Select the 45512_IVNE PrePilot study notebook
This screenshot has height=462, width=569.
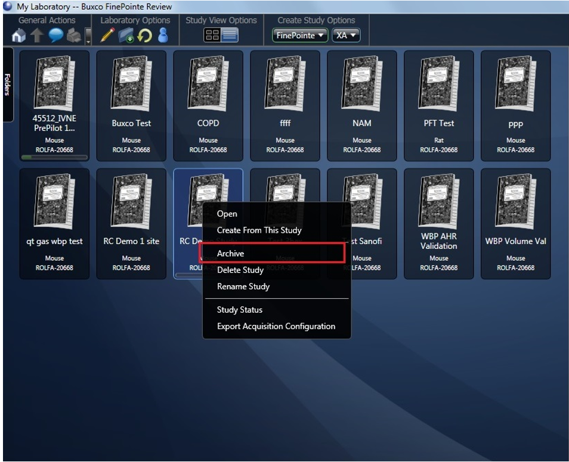click(54, 105)
